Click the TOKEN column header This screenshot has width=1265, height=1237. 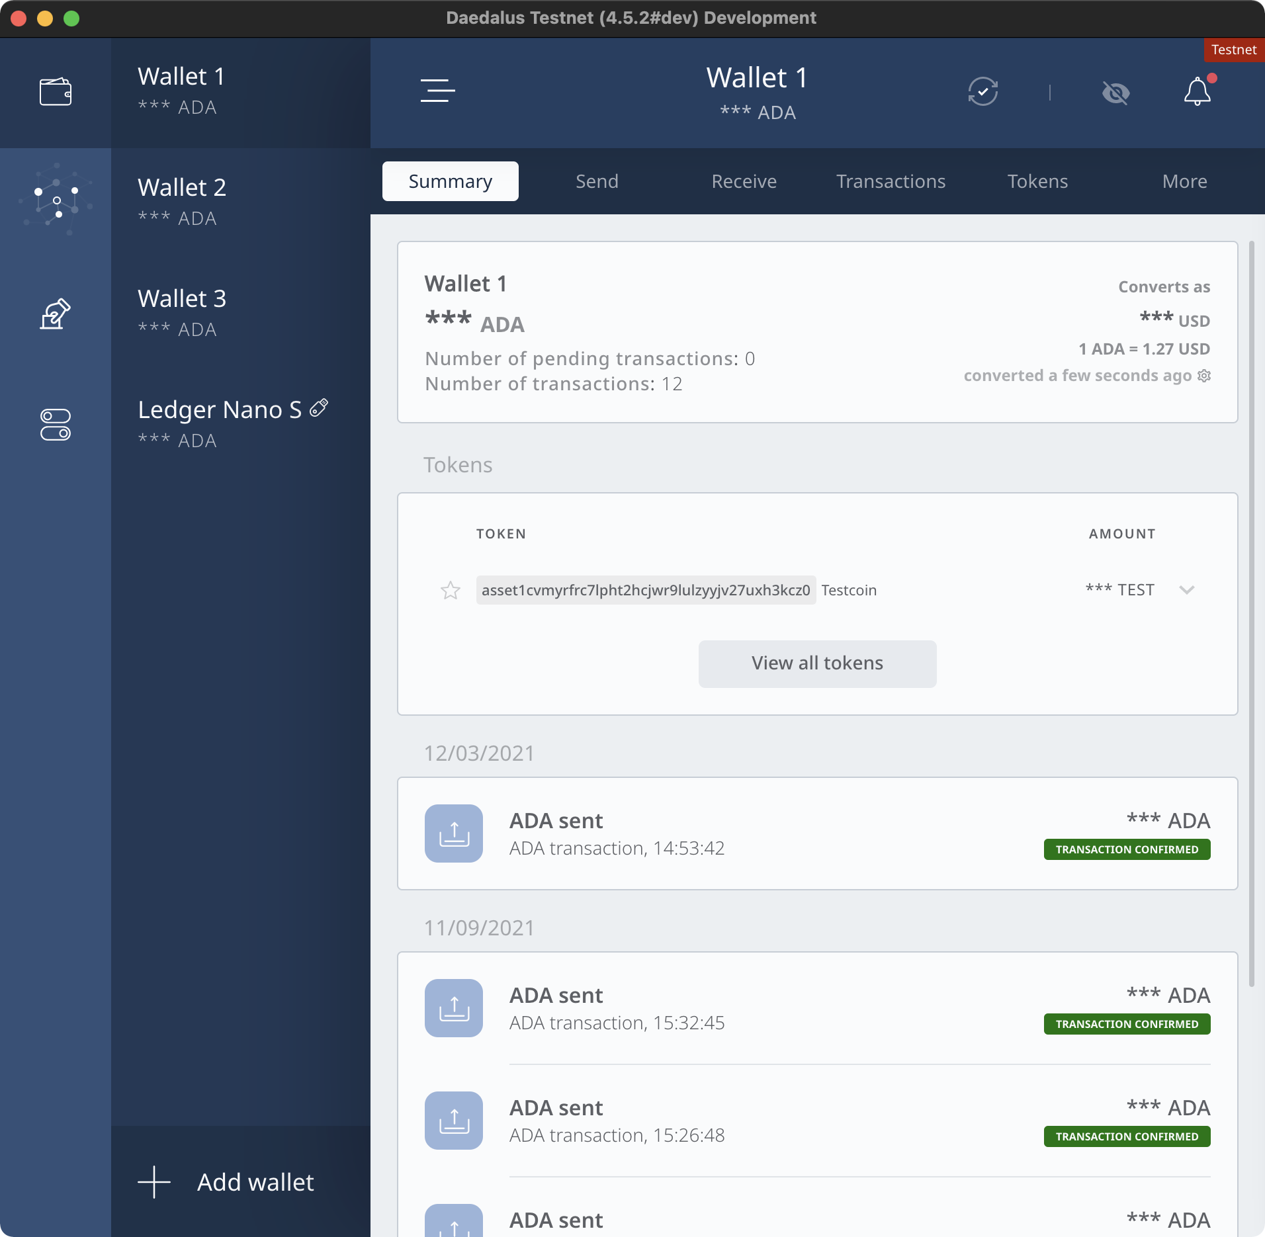tap(502, 534)
